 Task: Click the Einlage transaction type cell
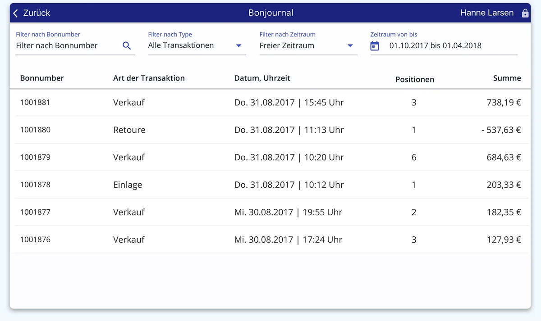[x=128, y=185]
